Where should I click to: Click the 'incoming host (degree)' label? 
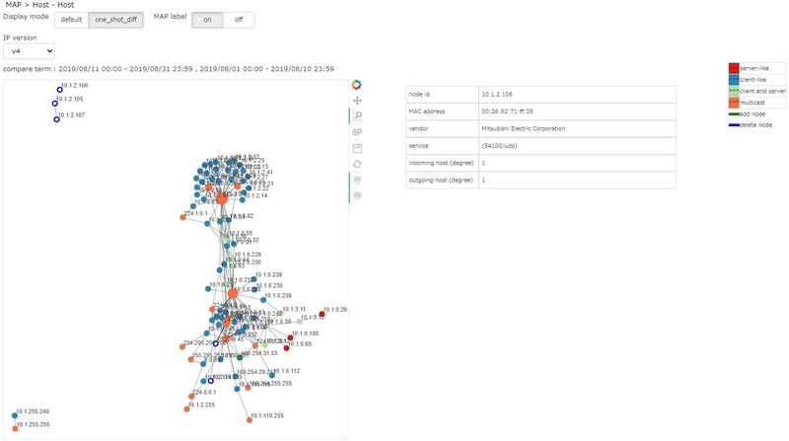[x=441, y=163]
